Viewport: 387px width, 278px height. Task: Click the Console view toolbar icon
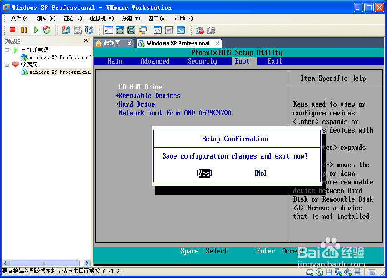coord(181,30)
